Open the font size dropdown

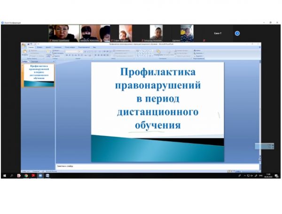80,51
